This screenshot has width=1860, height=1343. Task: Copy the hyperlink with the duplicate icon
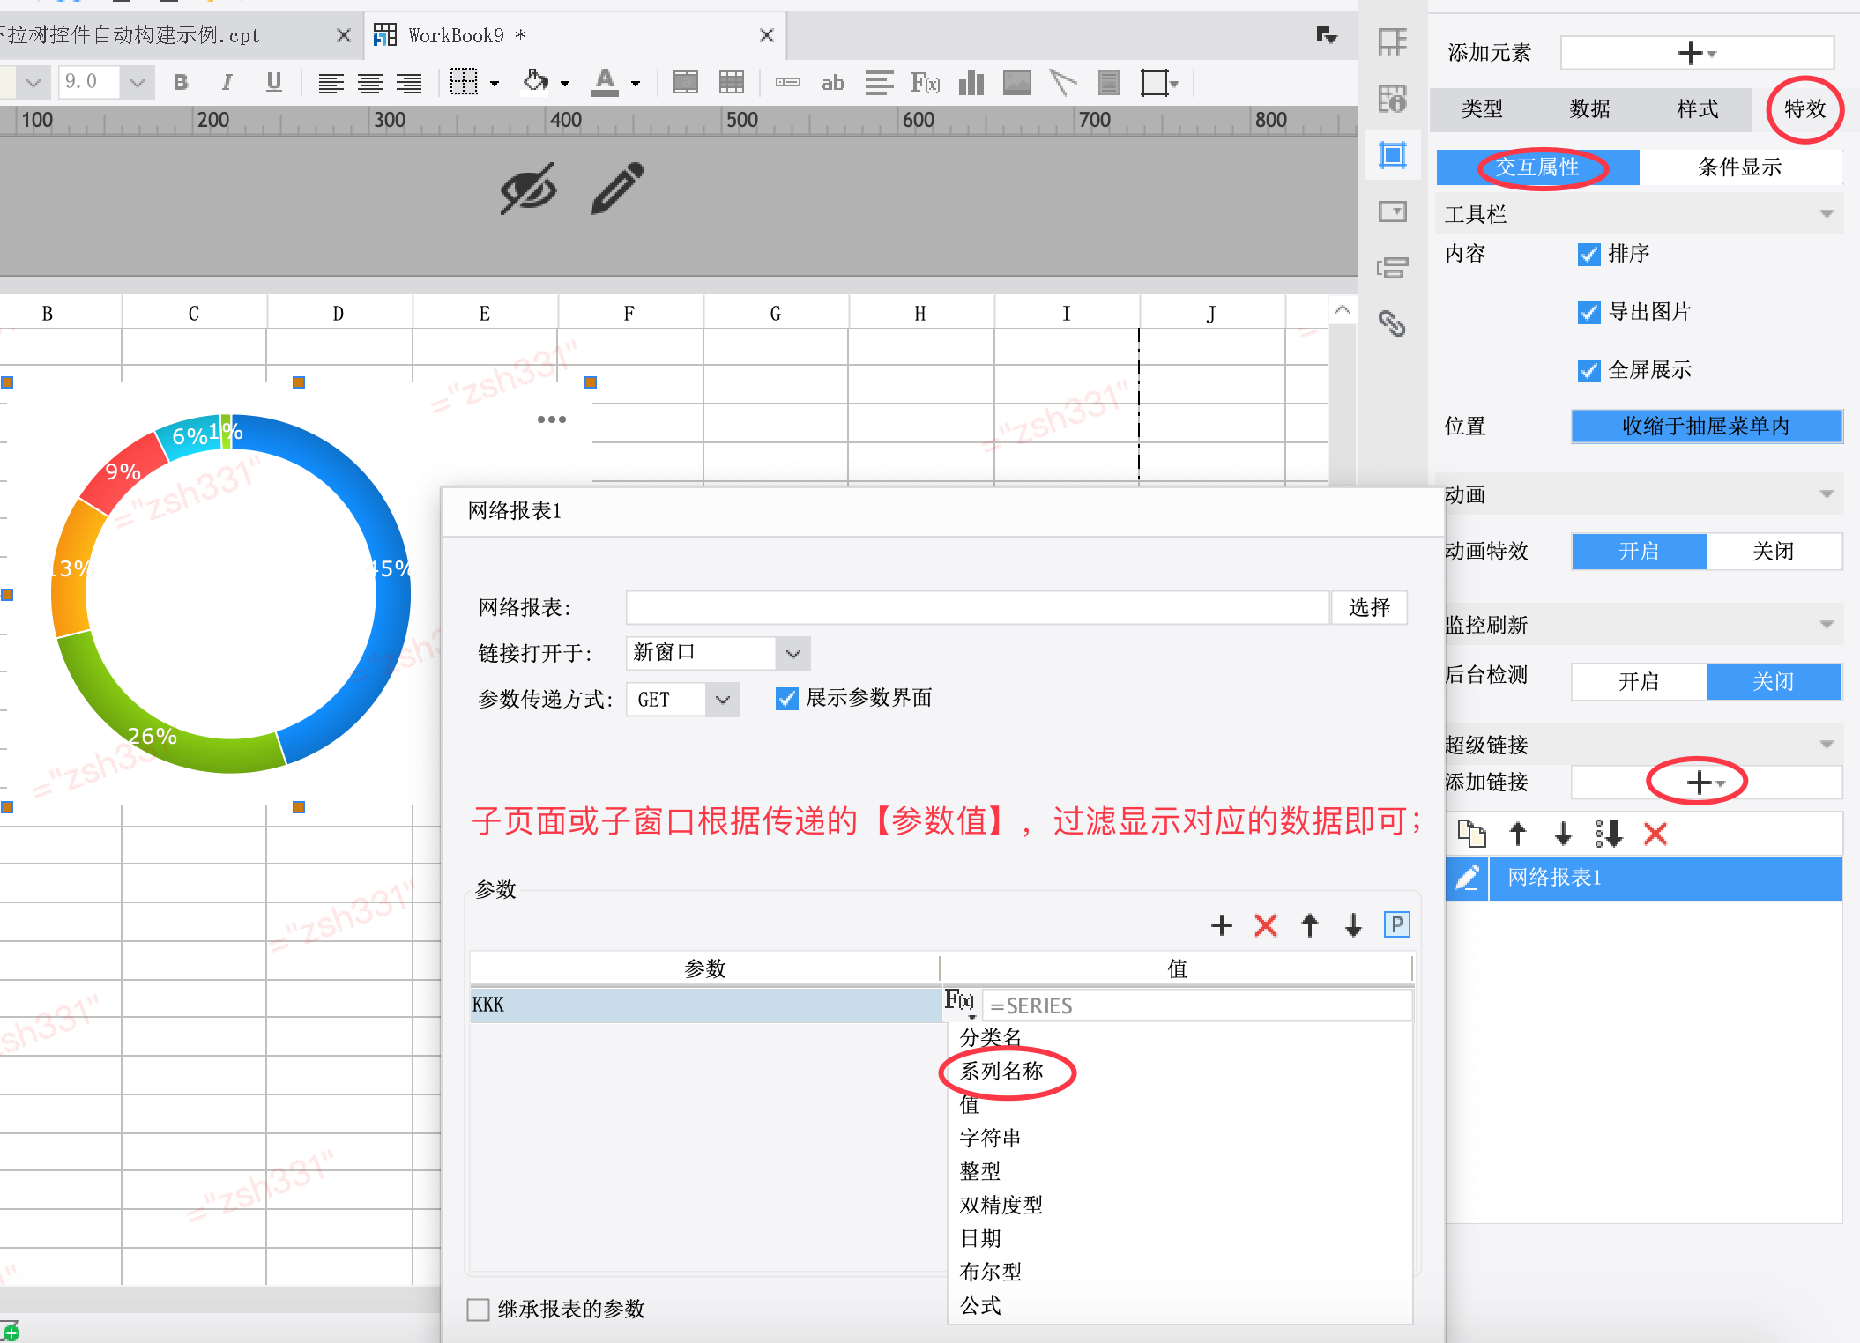(1471, 834)
